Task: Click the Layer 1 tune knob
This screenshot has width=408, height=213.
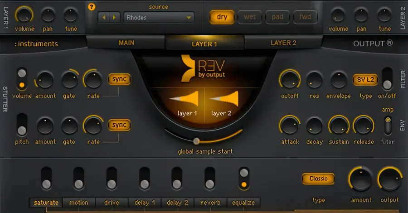Action: click(x=71, y=15)
